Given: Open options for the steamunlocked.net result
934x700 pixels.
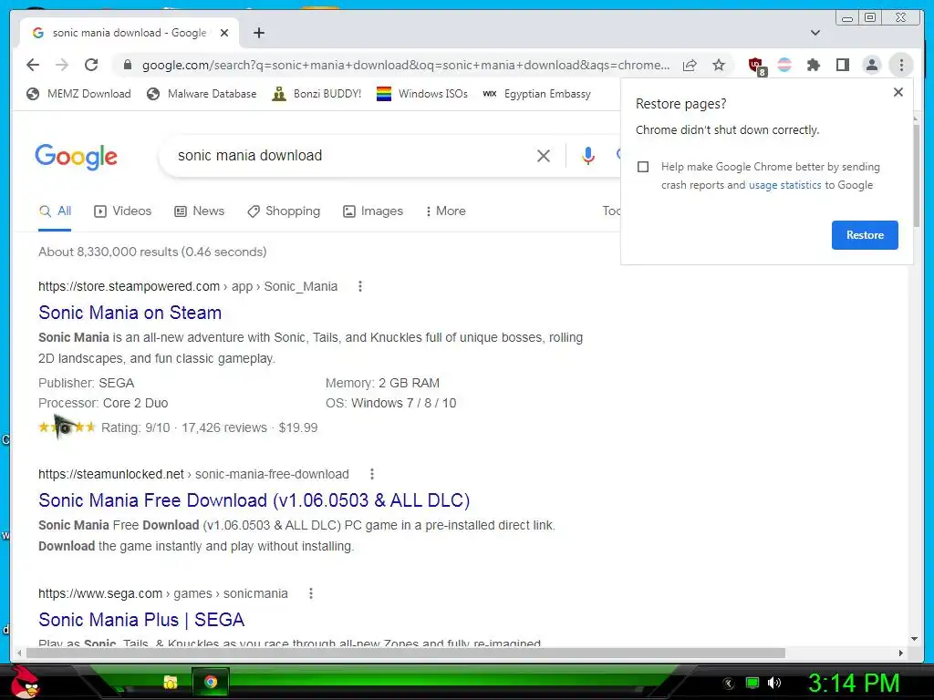Looking at the screenshot, I should [x=372, y=474].
